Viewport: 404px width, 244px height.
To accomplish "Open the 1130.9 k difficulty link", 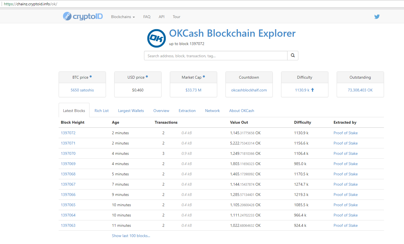I will click(302, 90).
